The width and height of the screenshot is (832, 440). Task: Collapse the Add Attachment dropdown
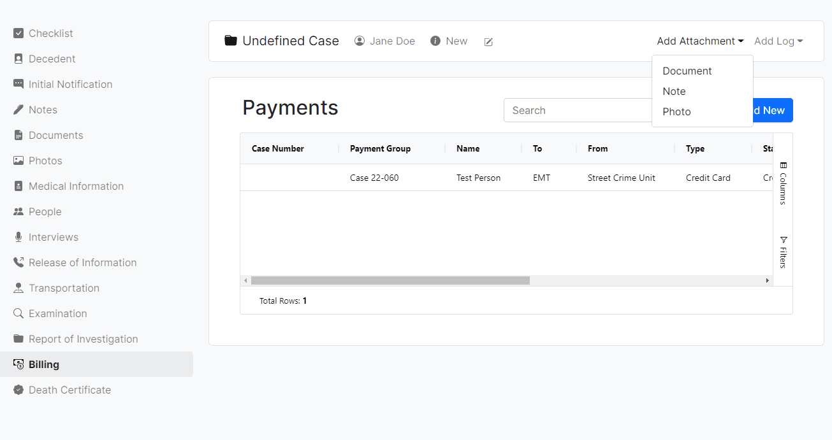click(x=699, y=41)
